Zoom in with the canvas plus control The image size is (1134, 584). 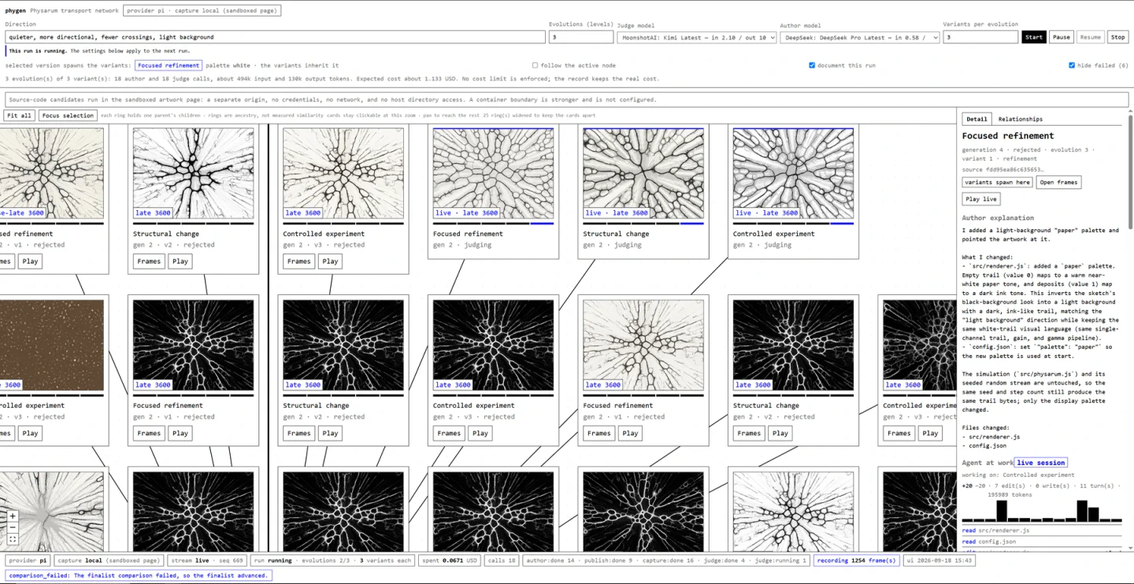click(13, 516)
